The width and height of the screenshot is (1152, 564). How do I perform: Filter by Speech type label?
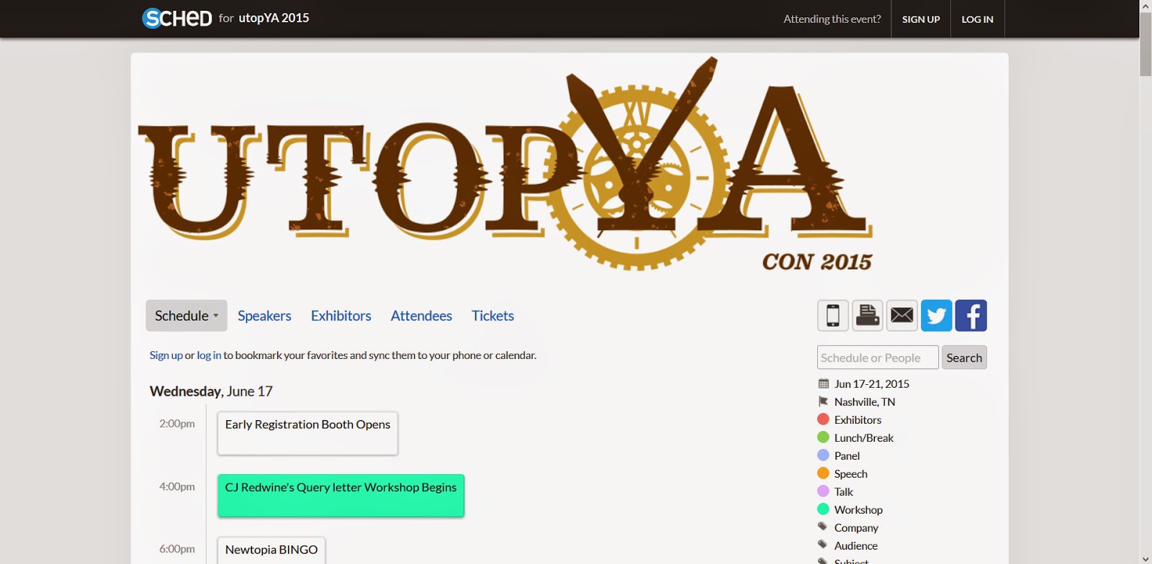[851, 473]
